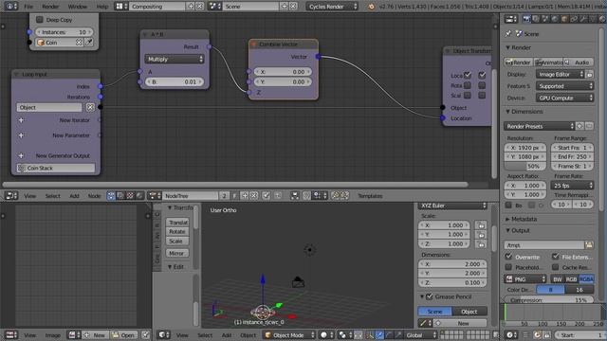Open the Node menu in node editor
Viewport: 607px width, 341px height.
(94, 196)
